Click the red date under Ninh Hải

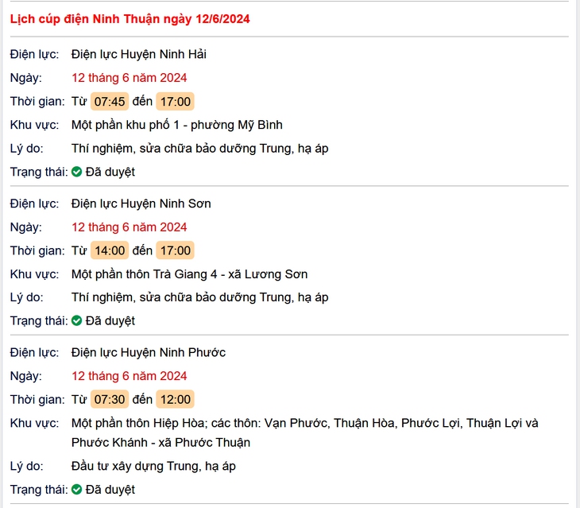pos(129,78)
